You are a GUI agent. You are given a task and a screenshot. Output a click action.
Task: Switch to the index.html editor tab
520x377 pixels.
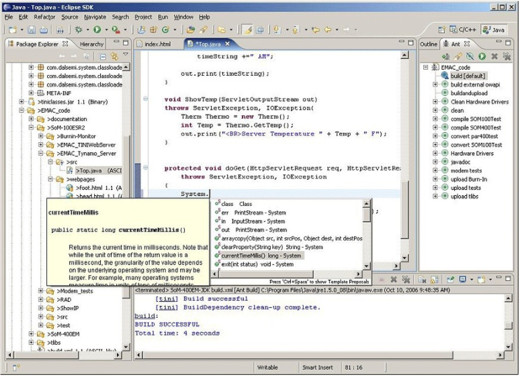click(157, 44)
